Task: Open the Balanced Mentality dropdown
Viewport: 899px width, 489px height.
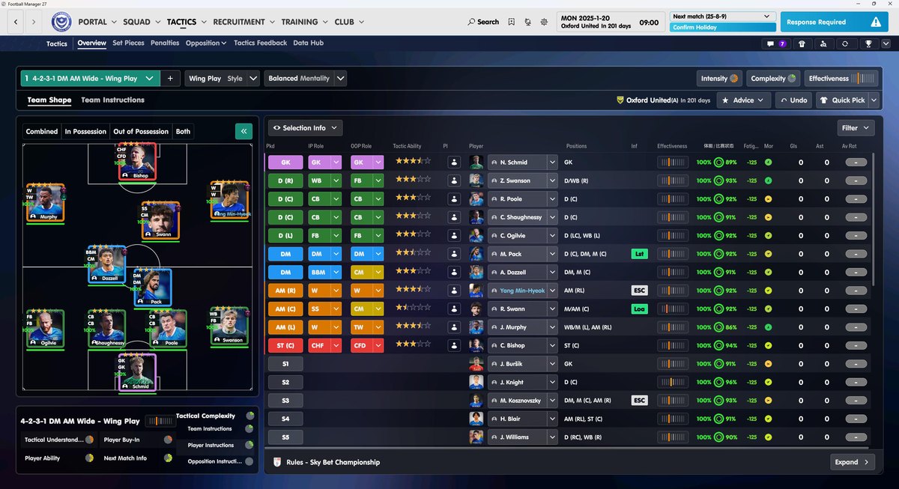Action: (305, 78)
